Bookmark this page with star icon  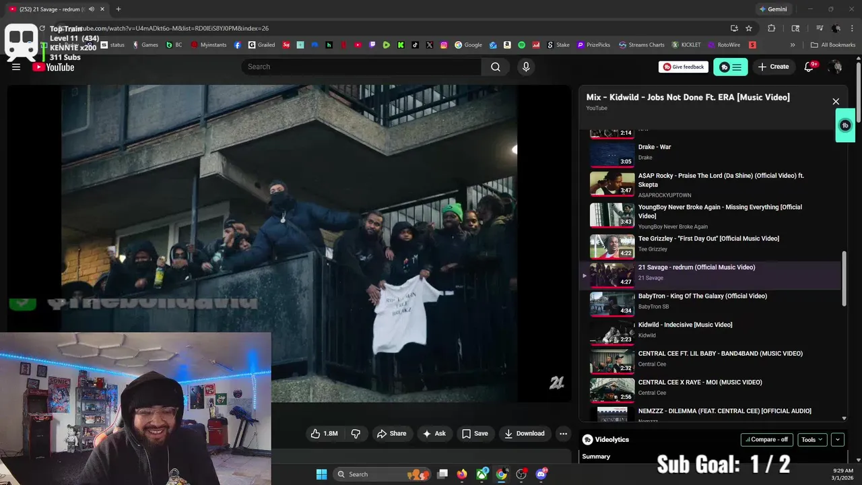tap(749, 28)
